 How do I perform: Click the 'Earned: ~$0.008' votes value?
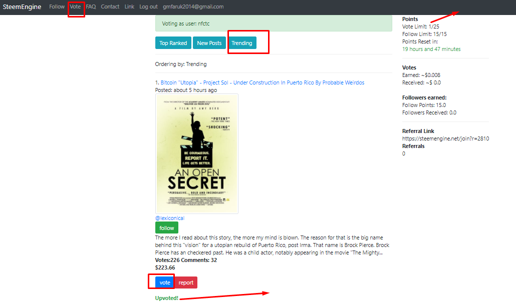421,75
